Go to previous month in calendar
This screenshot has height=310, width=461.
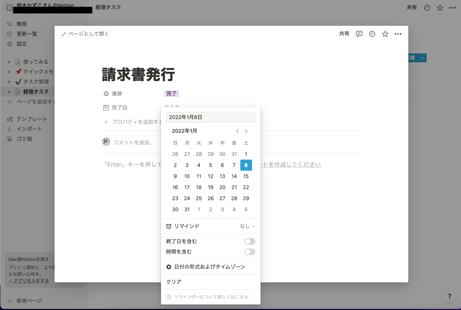click(237, 131)
